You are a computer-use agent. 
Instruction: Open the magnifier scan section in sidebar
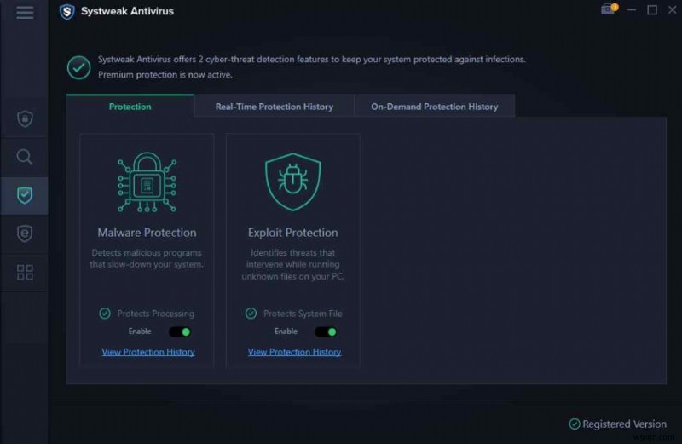pyautogui.click(x=25, y=157)
